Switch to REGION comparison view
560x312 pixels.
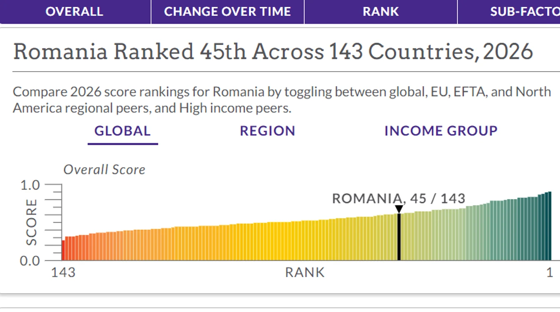(x=267, y=131)
